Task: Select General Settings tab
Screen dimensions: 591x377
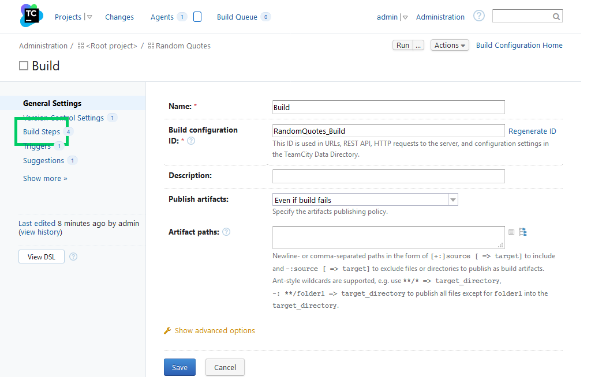Action: tap(52, 103)
